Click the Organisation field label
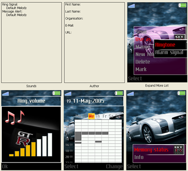Screen dimensions: 188x171 tap(74, 18)
